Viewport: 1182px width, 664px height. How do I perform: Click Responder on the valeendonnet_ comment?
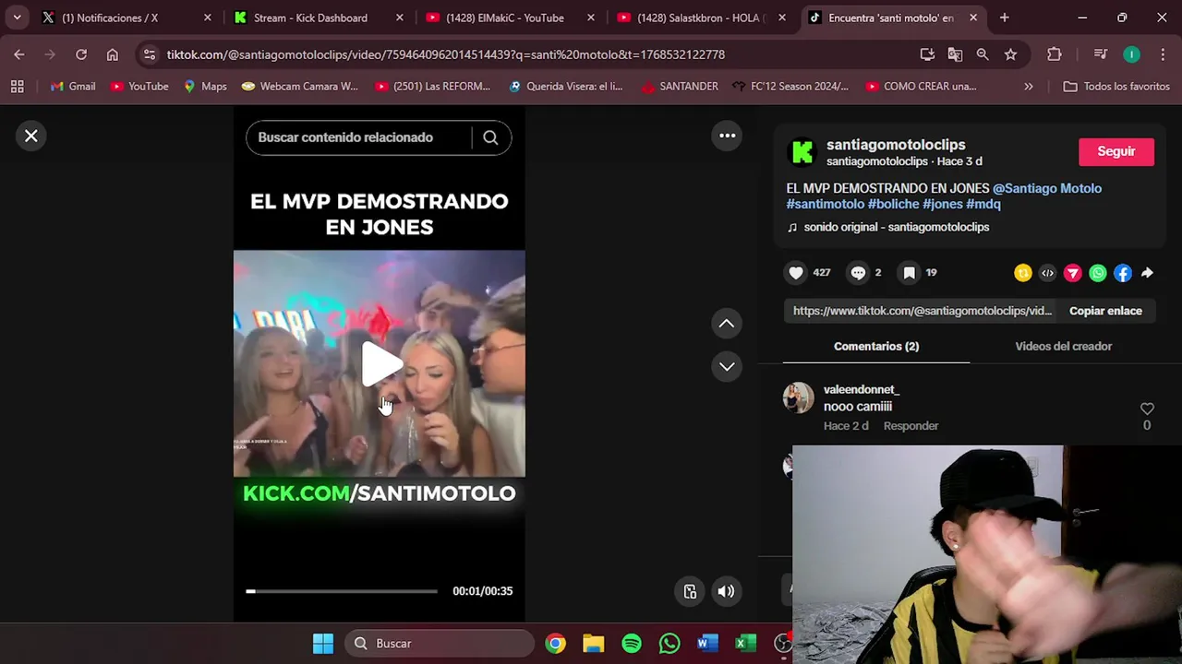tap(911, 426)
